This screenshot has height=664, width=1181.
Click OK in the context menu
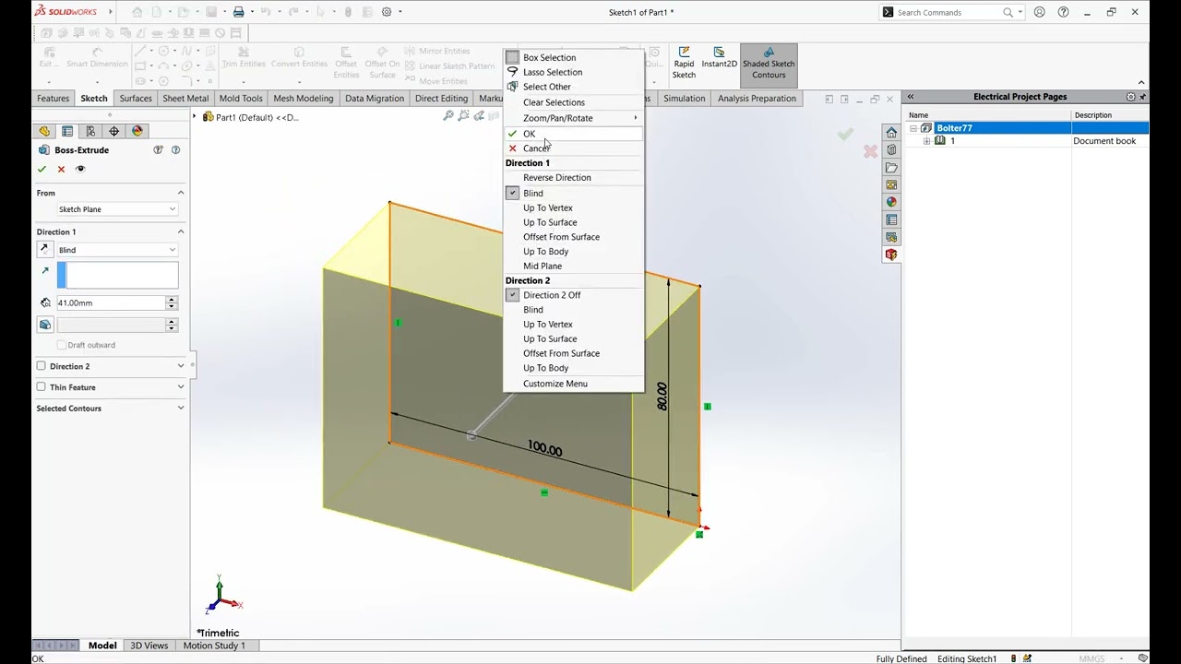tap(573, 134)
